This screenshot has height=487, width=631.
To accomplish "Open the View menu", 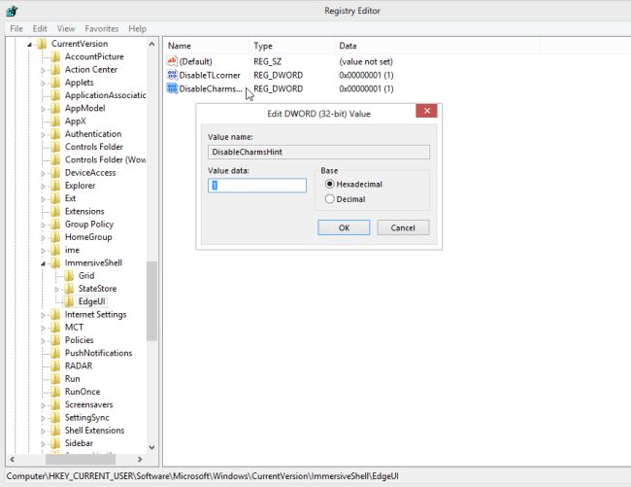I will (x=66, y=28).
